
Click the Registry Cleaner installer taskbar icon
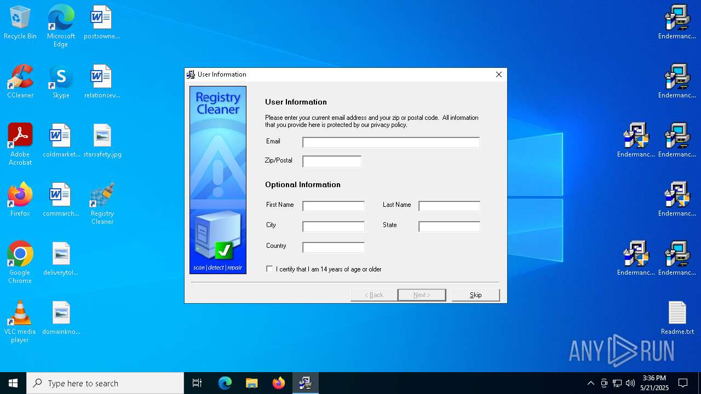tap(306, 383)
